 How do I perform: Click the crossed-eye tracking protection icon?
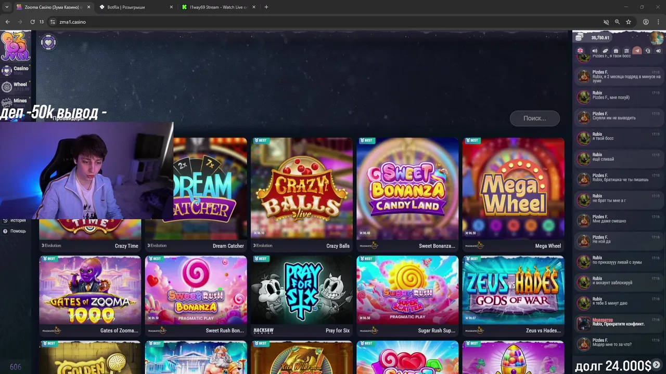coord(606,22)
